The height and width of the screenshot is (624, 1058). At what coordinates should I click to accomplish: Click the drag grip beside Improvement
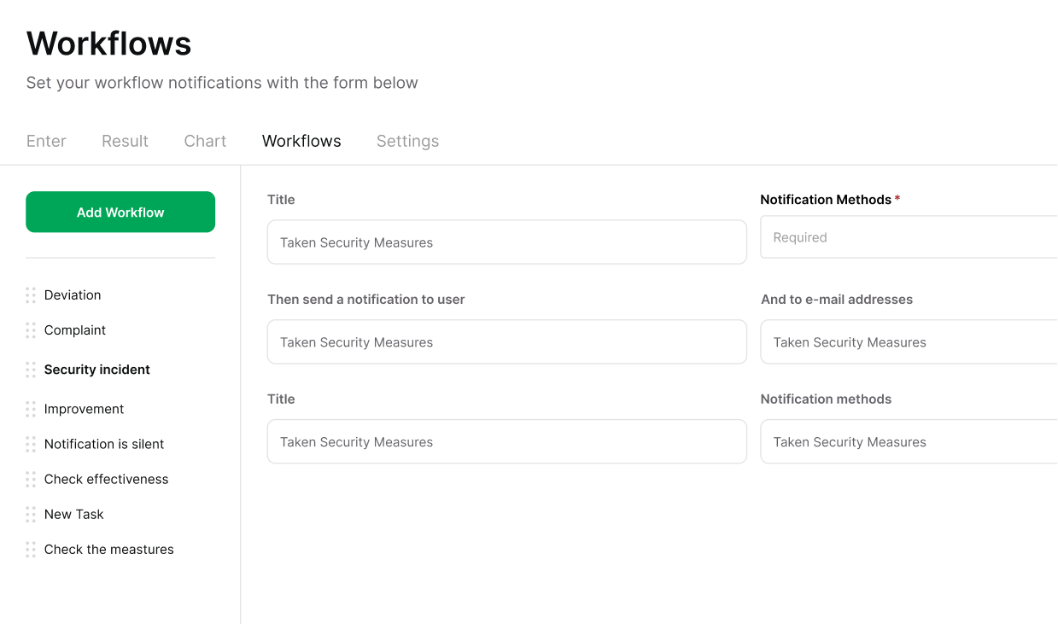pyautogui.click(x=31, y=408)
